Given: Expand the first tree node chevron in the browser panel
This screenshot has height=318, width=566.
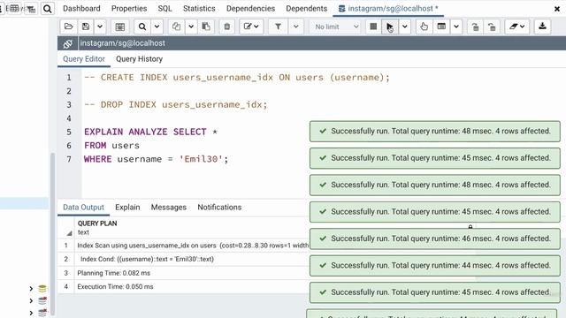Looking at the screenshot, I should coord(31,289).
